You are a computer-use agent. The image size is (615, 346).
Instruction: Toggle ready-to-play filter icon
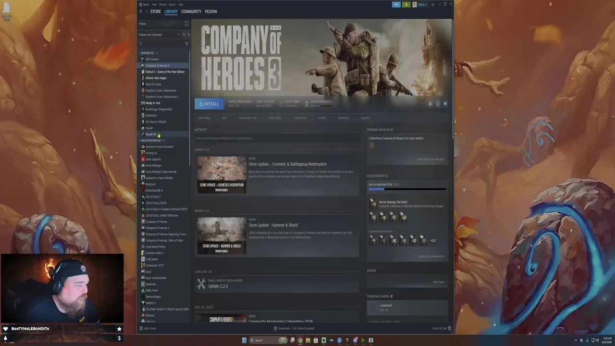188,35
